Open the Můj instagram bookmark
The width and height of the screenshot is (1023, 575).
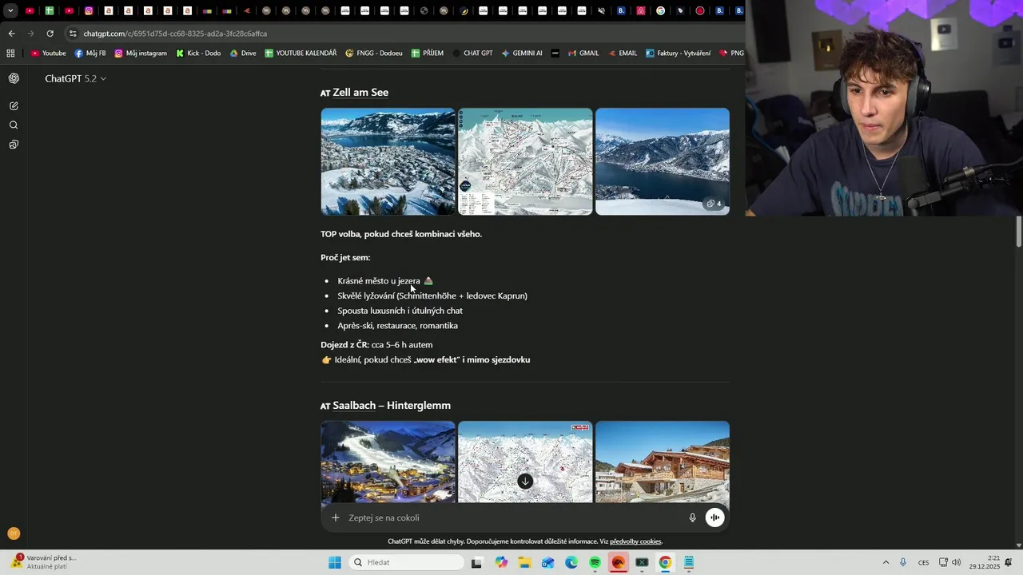coord(141,53)
